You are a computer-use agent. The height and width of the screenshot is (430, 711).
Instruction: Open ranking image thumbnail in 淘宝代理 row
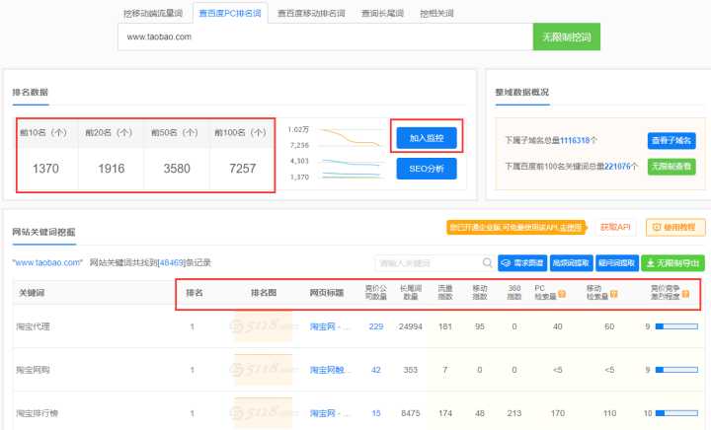click(263, 325)
